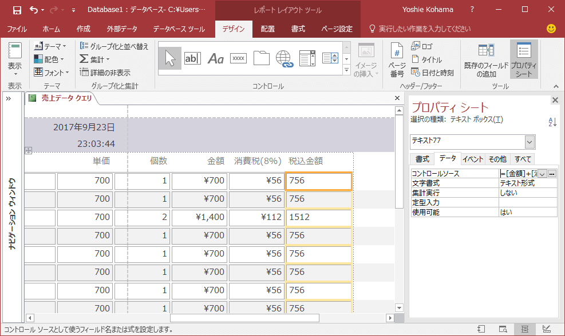Image resolution: width=565 pixels, height=336 pixels.
Task: Select the text box control
Action: tap(192, 58)
